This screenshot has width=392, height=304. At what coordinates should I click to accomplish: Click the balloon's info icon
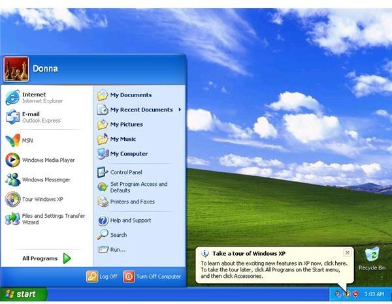coord(204,253)
